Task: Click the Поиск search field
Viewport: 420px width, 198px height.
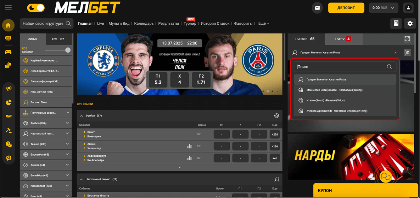Action: point(340,67)
